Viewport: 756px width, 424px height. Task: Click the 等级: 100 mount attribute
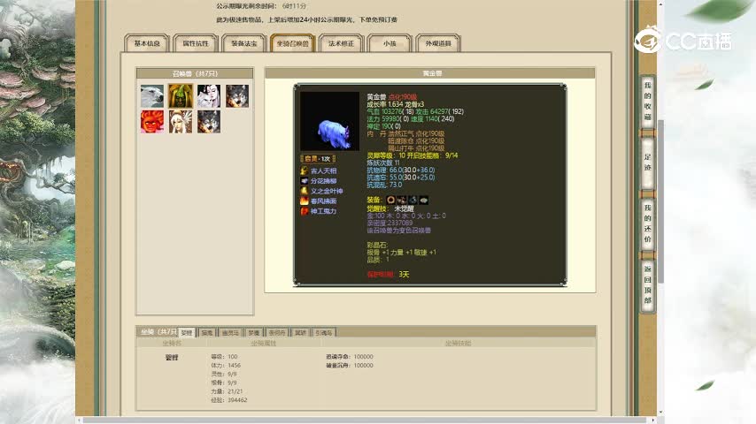(224, 357)
